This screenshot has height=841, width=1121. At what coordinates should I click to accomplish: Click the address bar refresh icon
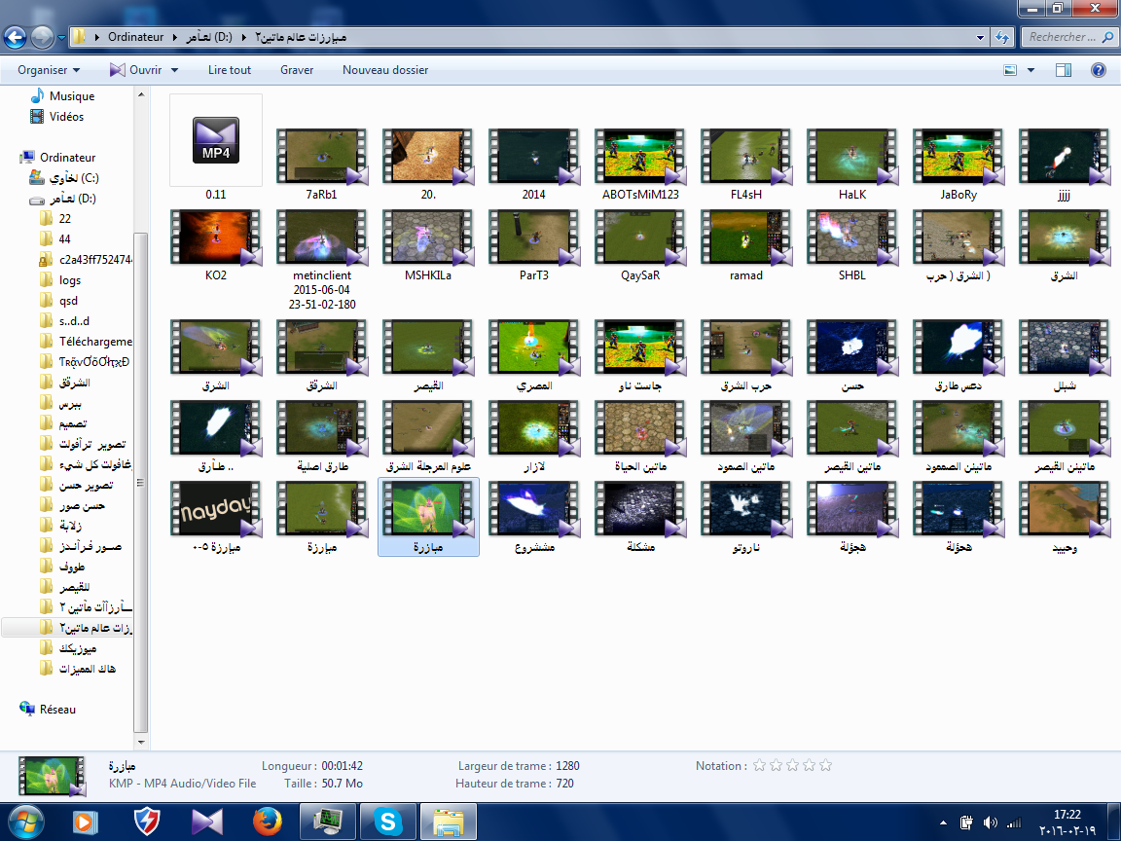coord(1002,38)
